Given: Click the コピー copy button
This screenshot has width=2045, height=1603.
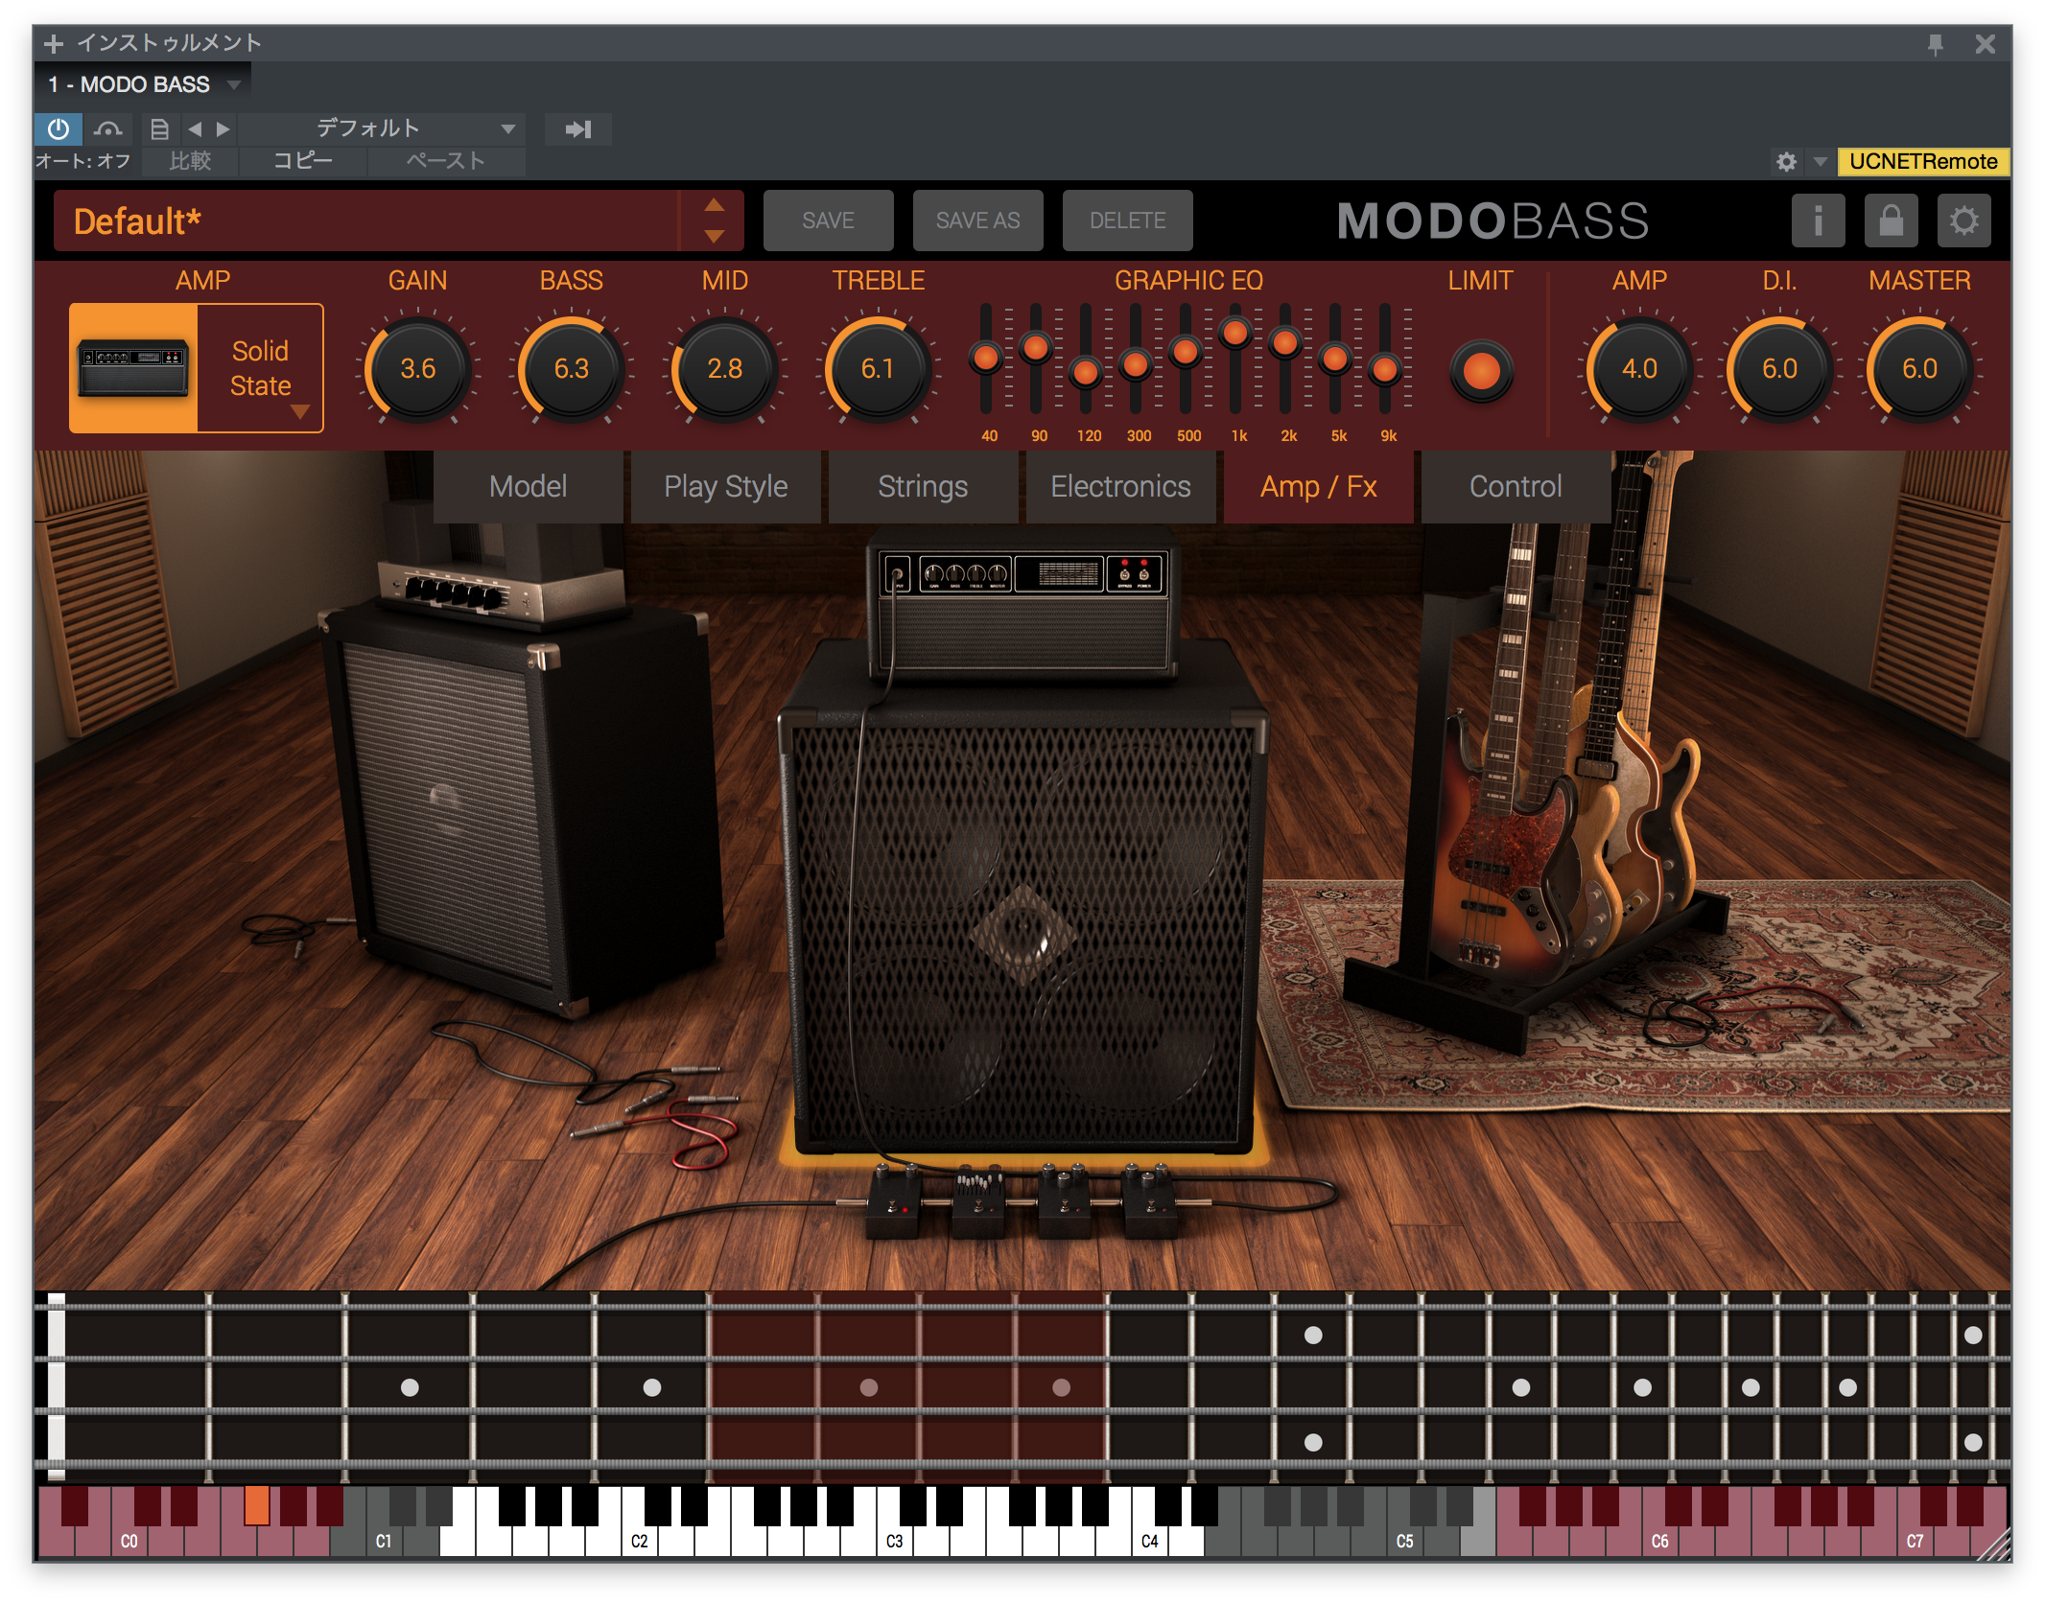Looking at the screenshot, I should click(x=303, y=161).
